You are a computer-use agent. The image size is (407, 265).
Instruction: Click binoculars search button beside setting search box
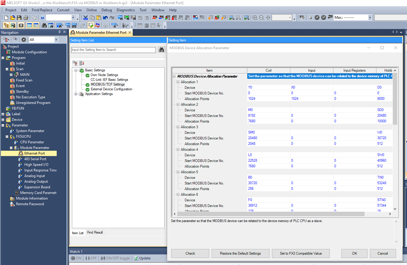point(161,50)
